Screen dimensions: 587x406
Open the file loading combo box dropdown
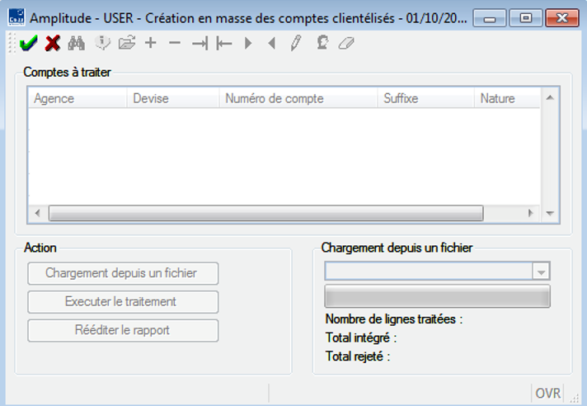point(541,271)
